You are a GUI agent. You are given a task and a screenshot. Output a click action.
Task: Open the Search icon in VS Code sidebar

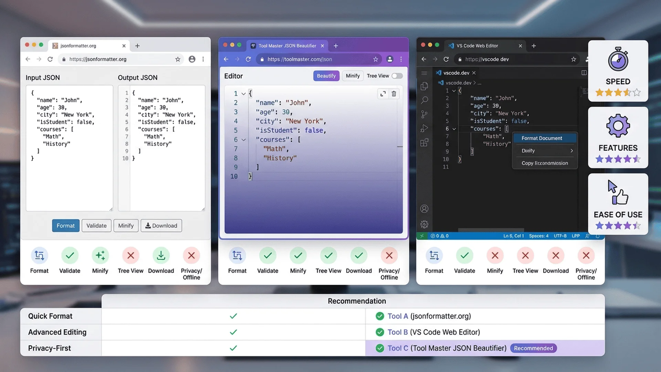coord(424,100)
